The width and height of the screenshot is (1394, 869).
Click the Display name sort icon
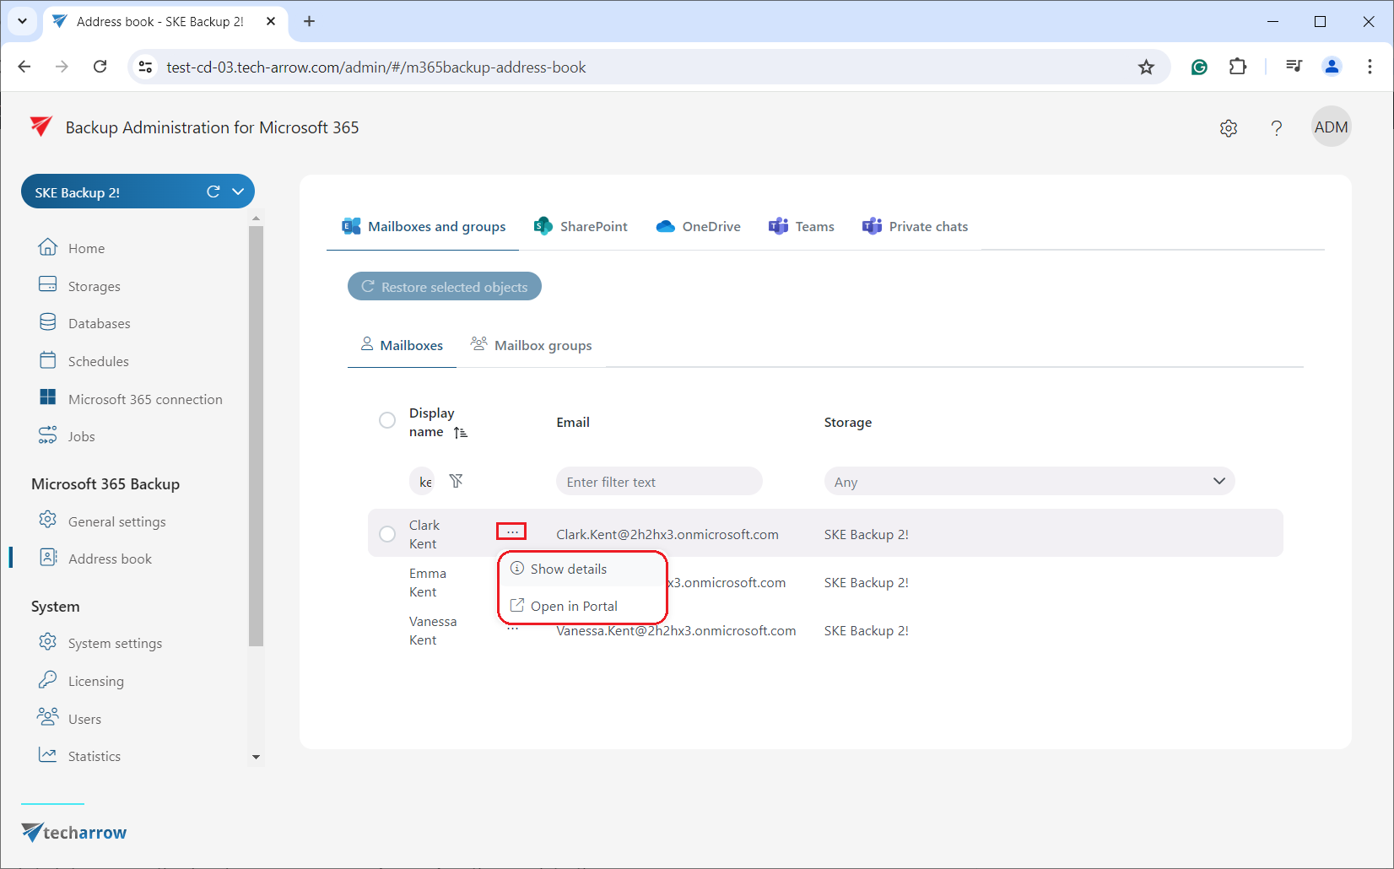pyautogui.click(x=460, y=433)
